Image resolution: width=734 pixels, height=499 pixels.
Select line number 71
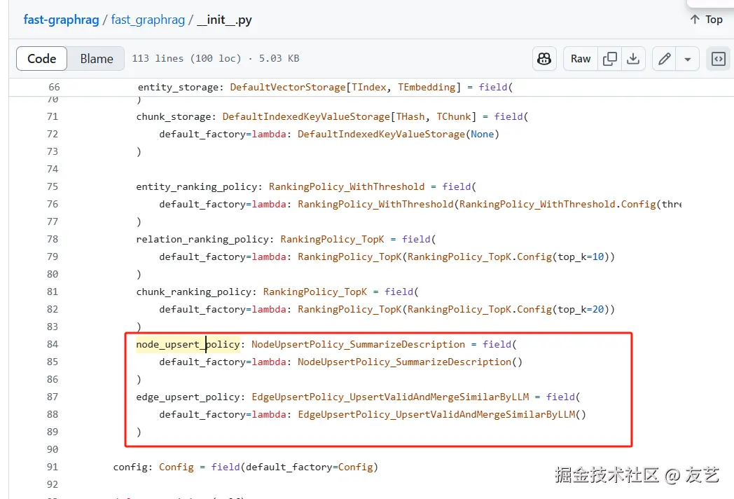coord(53,116)
